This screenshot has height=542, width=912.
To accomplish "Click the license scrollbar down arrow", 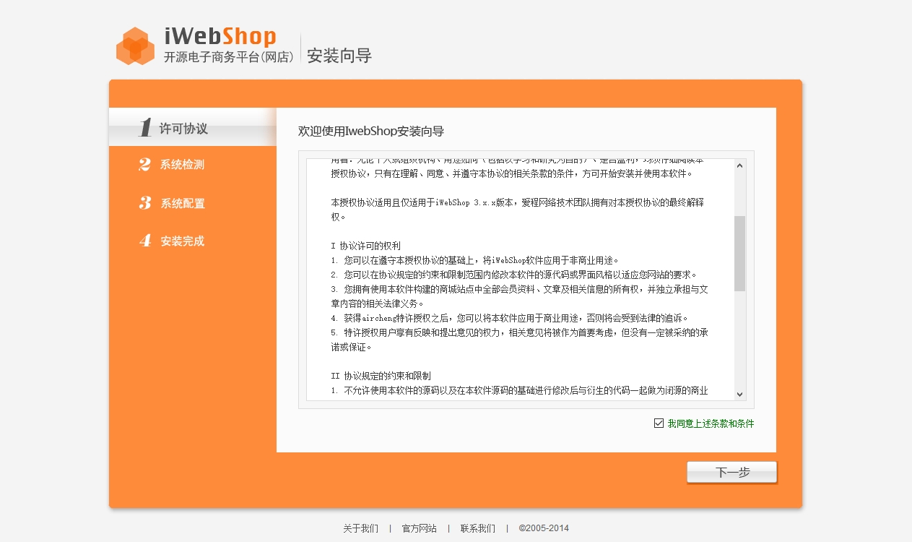I will 739,394.
